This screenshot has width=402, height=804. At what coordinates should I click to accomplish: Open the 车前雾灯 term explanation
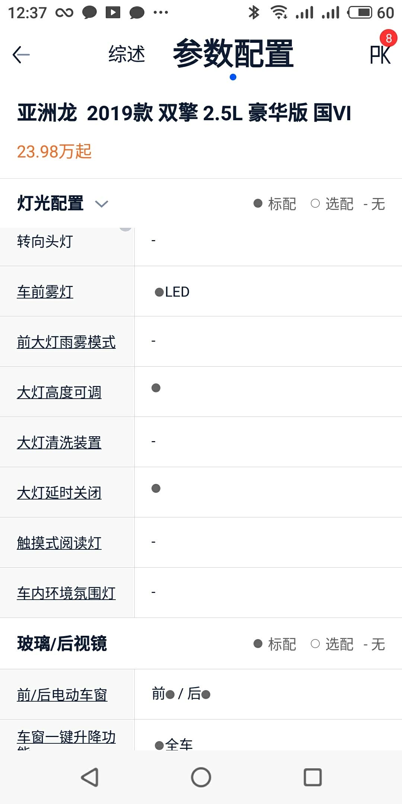point(45,291)
